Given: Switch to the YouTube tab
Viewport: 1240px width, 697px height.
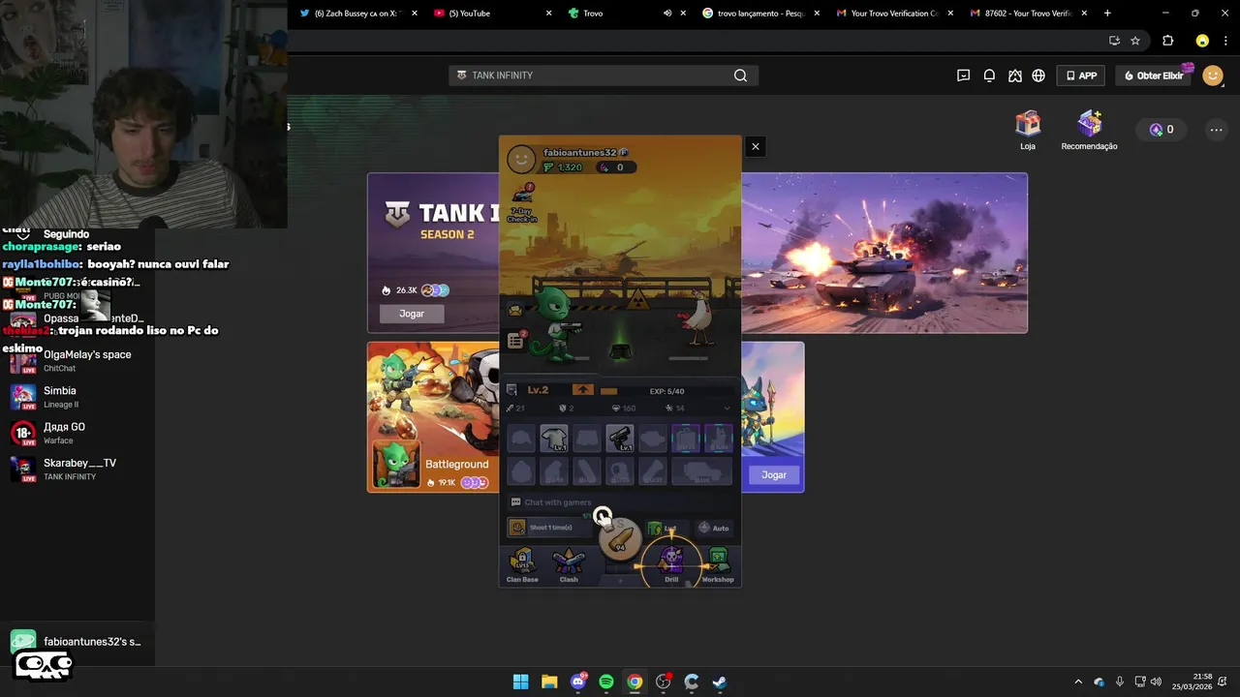Looking at the screenshot, I should point(490,14).
